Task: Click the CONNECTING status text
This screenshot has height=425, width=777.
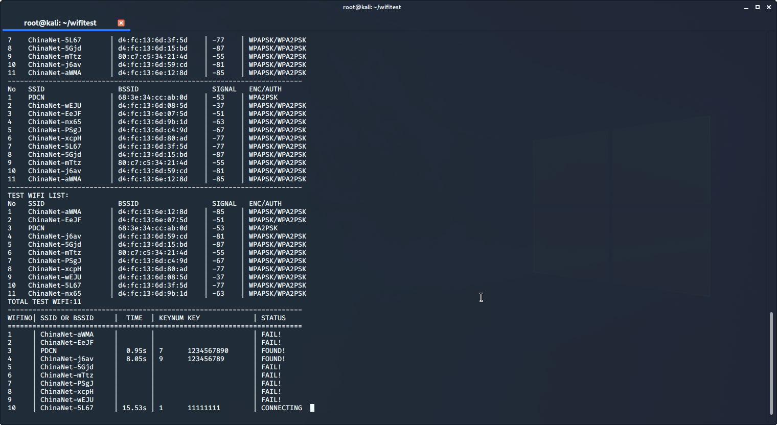Action: (282, 408)
